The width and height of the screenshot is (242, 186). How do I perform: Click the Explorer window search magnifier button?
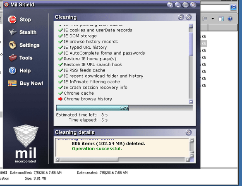[x=233, y=7]
